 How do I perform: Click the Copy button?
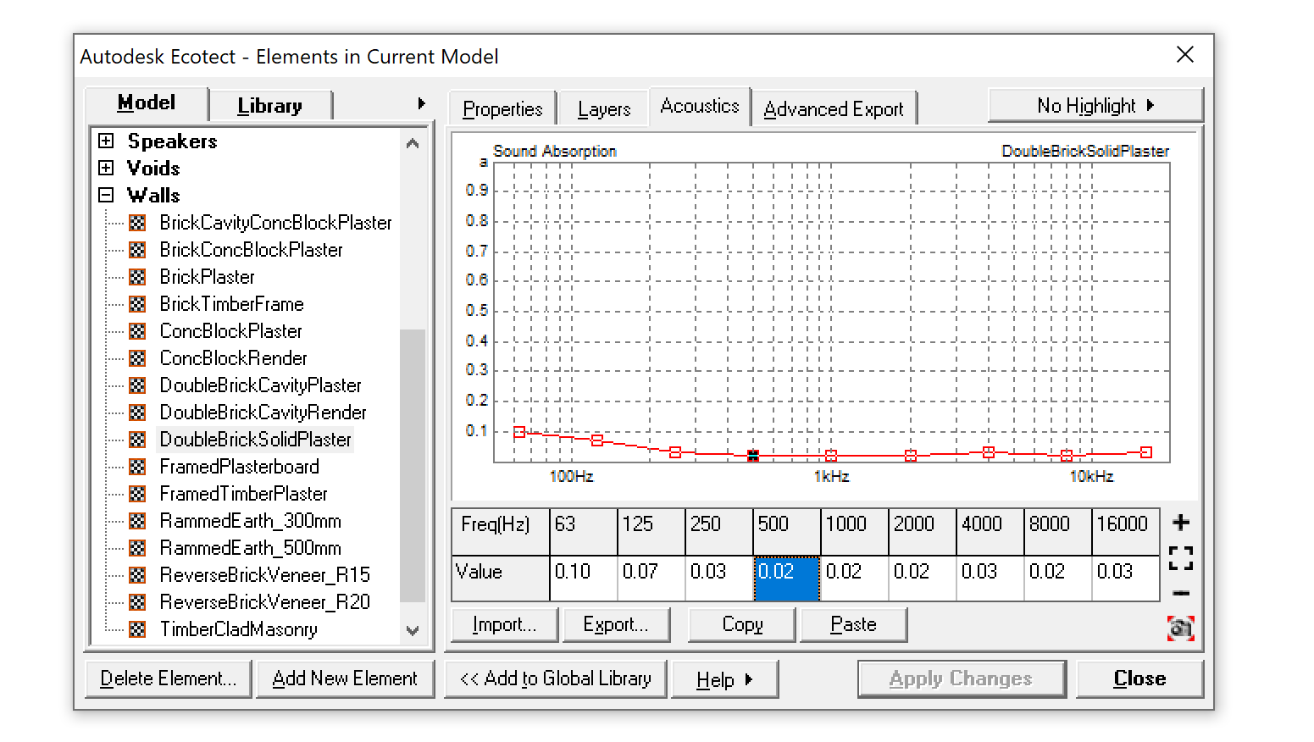(742, 625)
